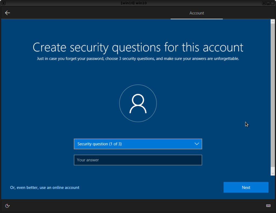Viewport: 276px width, 213px height.
Task: Click the sticky window button in title bar
Action: click(264, 3)
